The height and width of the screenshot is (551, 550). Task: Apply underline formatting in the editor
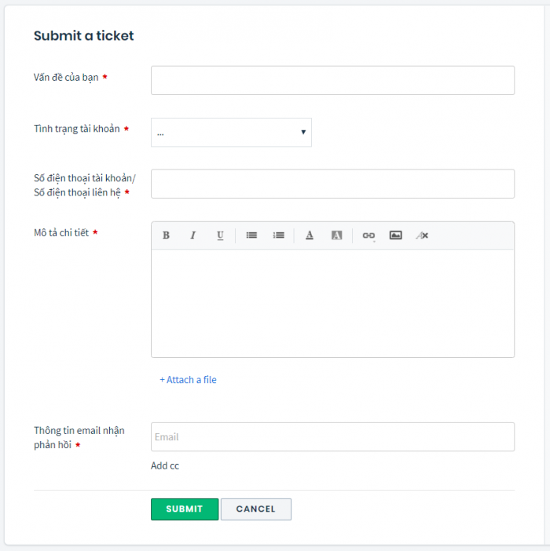[x=220, y=235]
